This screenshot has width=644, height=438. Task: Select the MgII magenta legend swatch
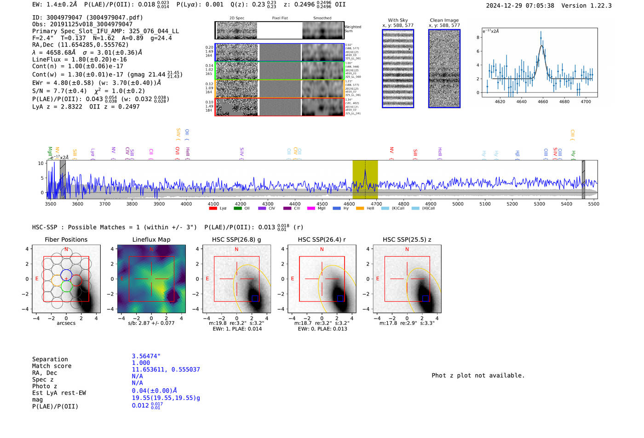tap(311, 208)
